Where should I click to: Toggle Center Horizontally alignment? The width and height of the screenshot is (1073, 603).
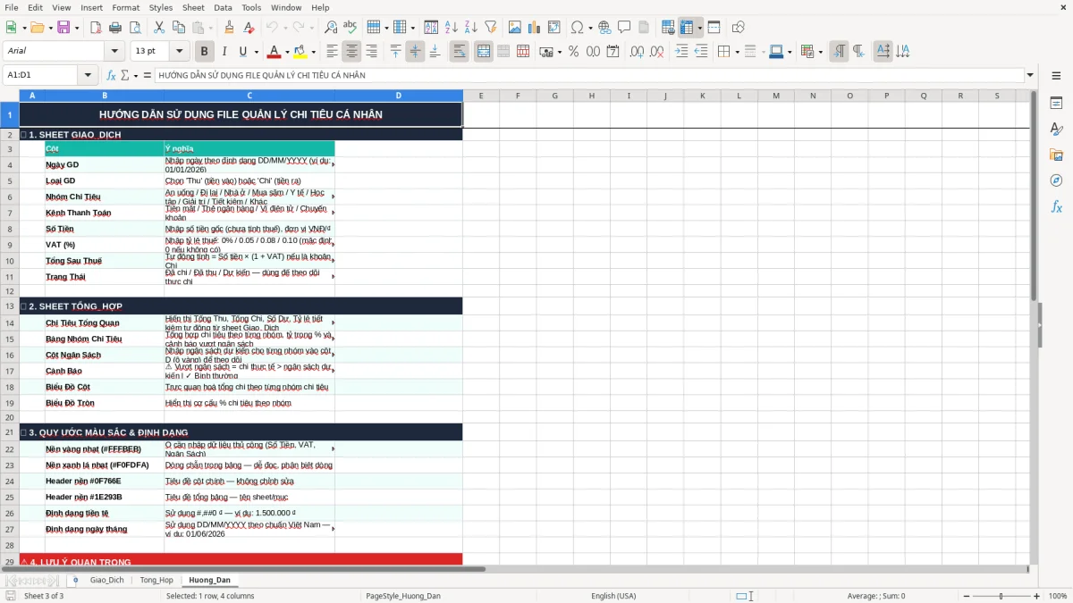pyautogui.click(x=352, y=52)
